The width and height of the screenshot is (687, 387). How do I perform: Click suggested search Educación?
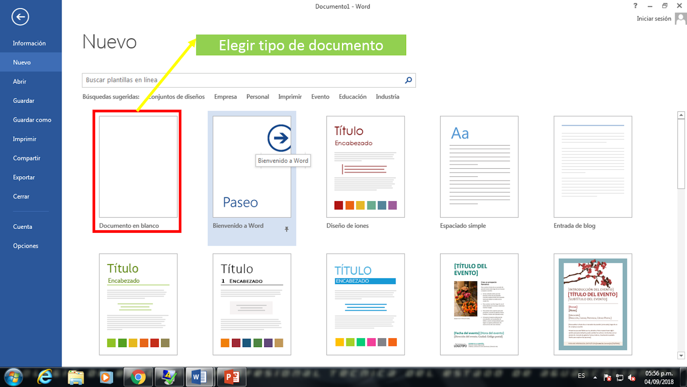(353, 97)
